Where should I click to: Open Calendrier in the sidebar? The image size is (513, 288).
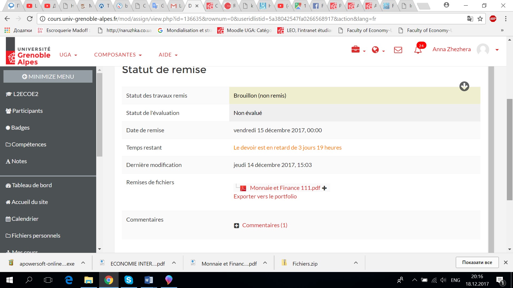point(22,219)
